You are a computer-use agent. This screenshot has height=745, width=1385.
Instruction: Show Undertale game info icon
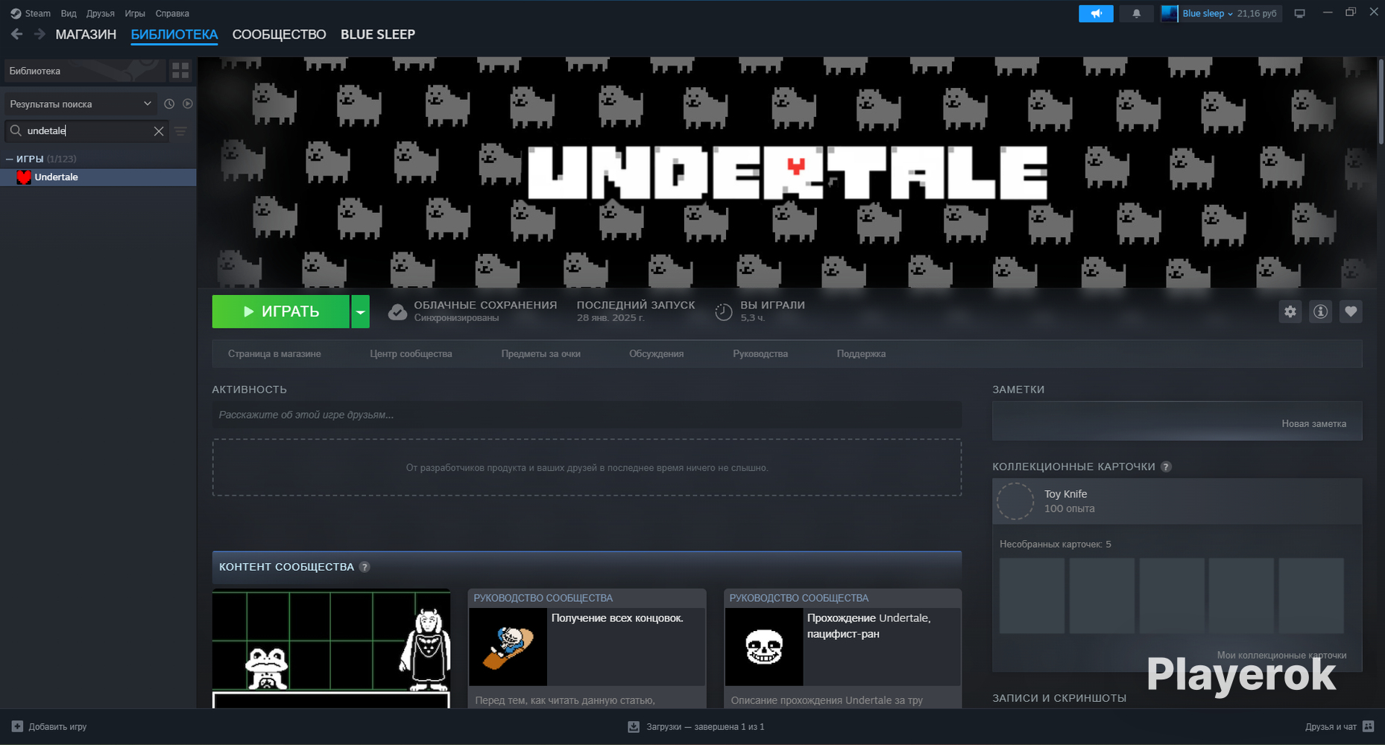click(1320, 312)
